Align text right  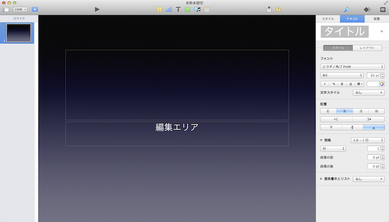[360, 111]
